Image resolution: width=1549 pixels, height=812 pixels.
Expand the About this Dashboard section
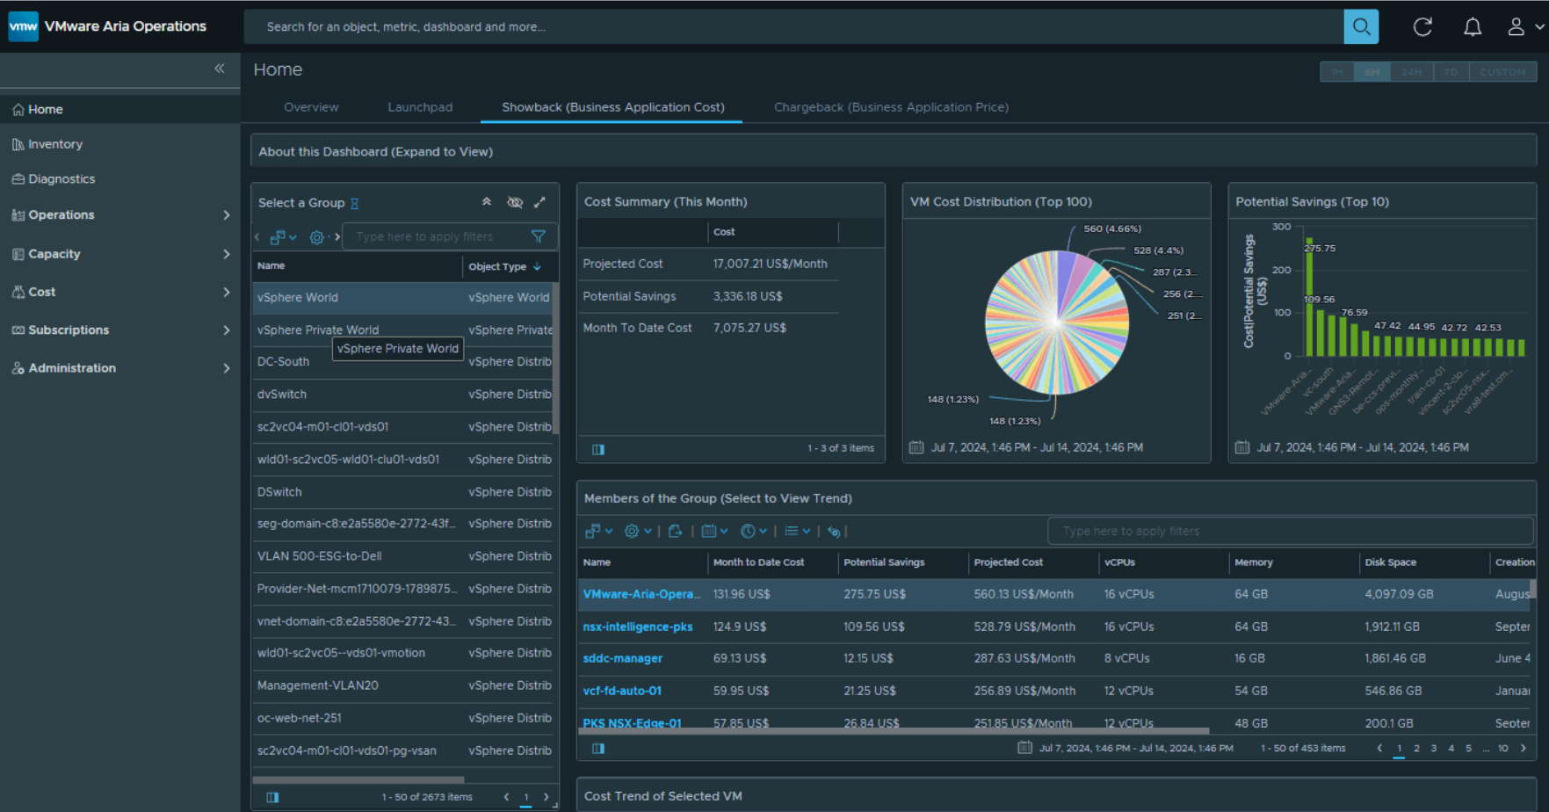click(x=376, y=150)
